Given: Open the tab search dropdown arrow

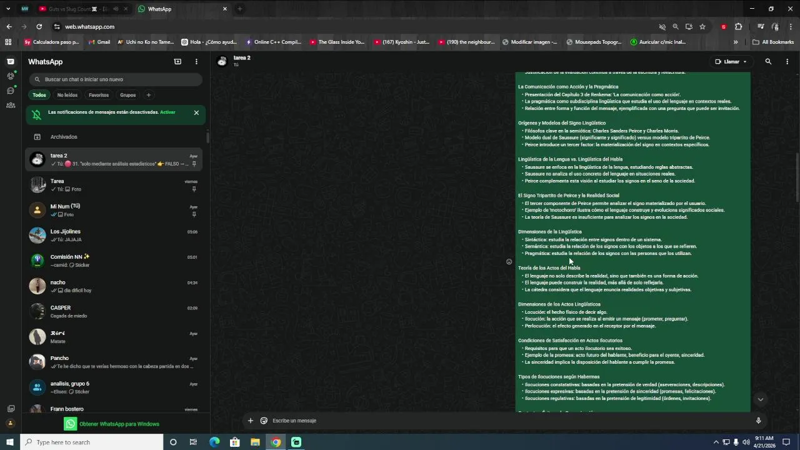Looking at the screenshot, I should point(8,9).
